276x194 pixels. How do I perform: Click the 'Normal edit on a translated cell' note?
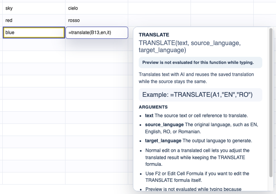[x=197, y=158]
